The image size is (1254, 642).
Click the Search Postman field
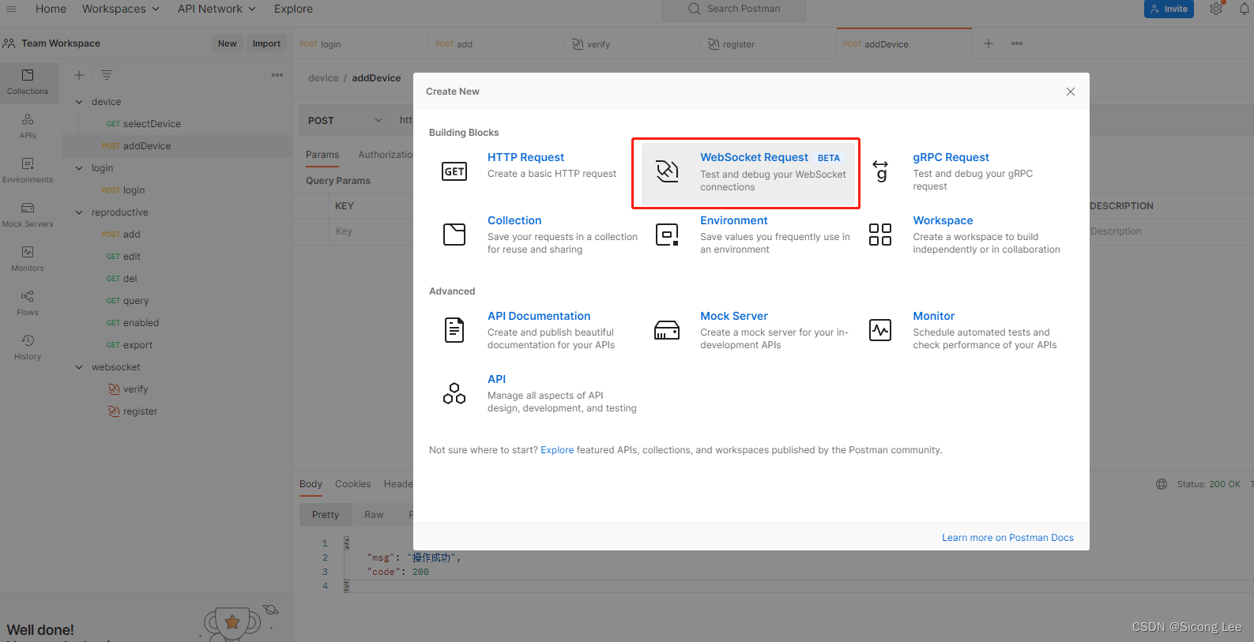(734, 9)
